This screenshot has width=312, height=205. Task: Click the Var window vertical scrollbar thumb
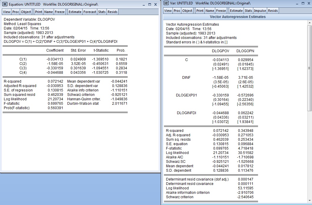[309, 68]
